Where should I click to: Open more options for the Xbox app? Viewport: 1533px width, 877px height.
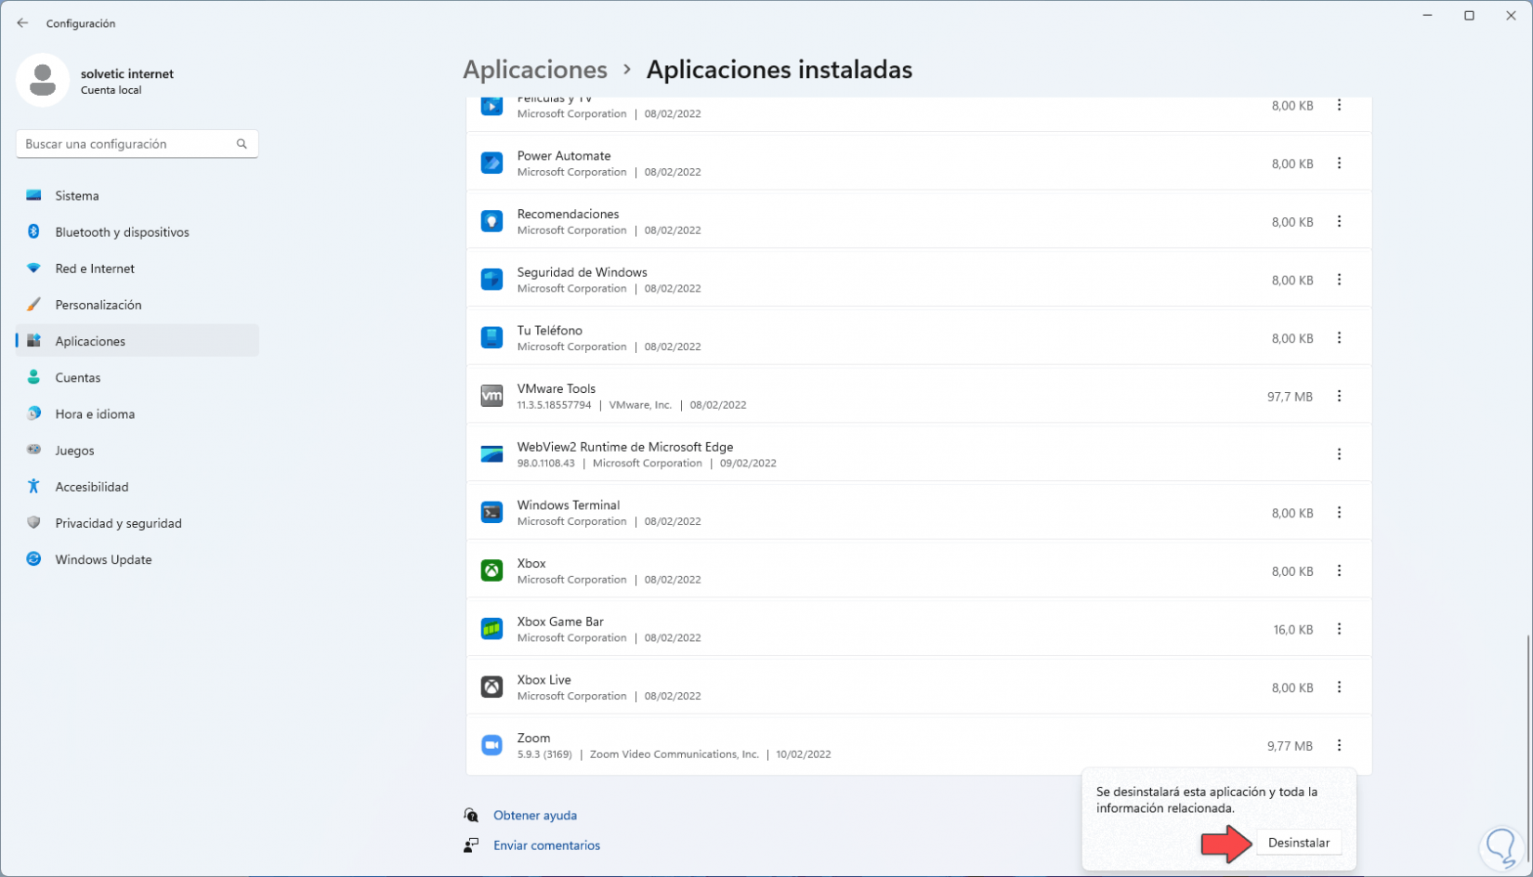tap(1339, 570)
